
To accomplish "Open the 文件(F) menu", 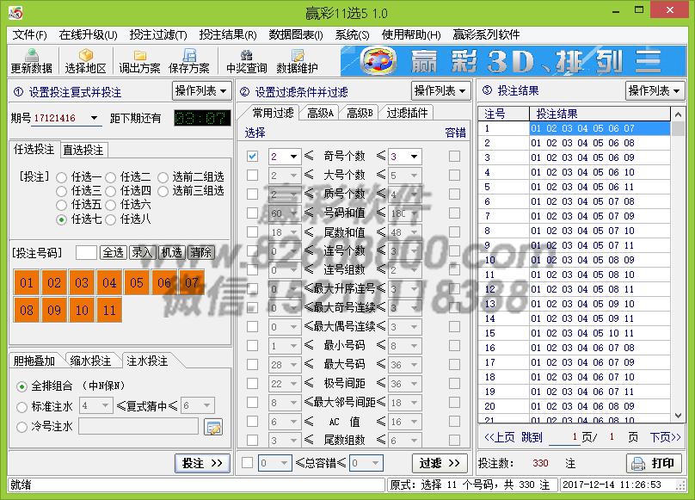I will click(x=30, y=34).
